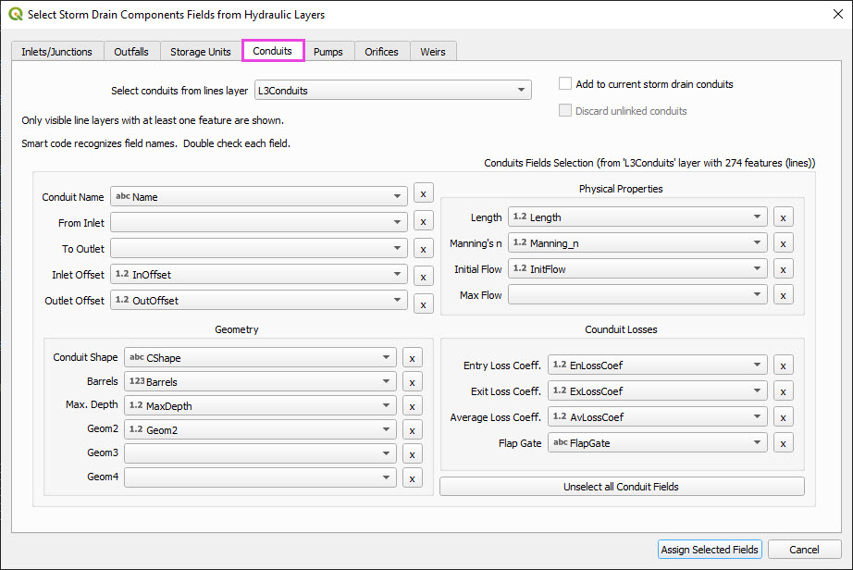Clear the Conduit Name field with x

pyautogui.click(x=423, y=194)
